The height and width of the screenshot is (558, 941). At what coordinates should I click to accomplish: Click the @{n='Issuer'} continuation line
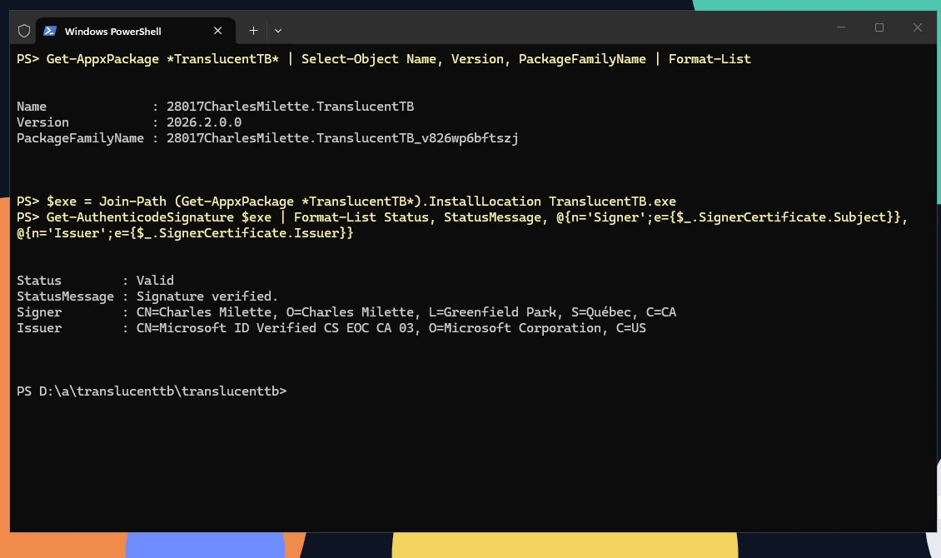tap(185, 233)
